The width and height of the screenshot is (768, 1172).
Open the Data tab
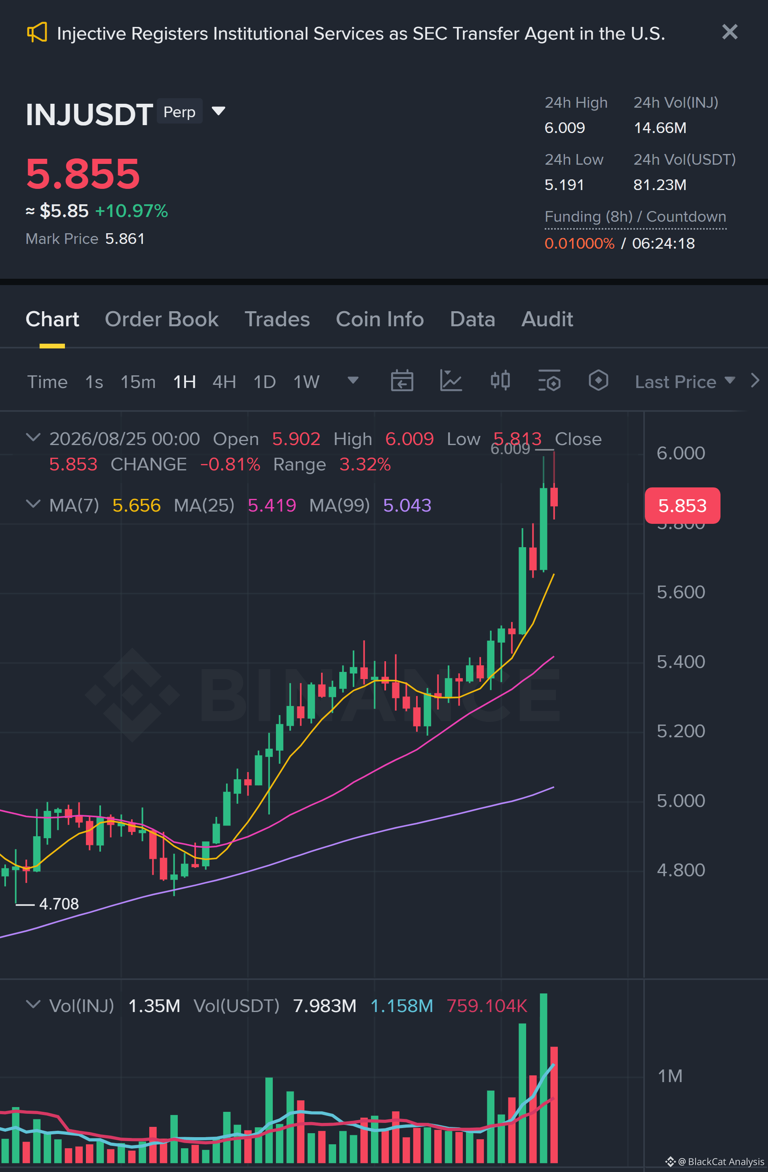coord(472,319)
